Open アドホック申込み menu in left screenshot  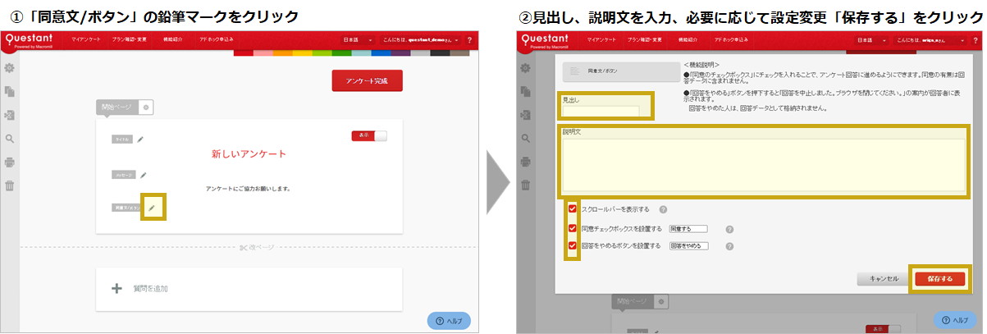click(216, 39)
